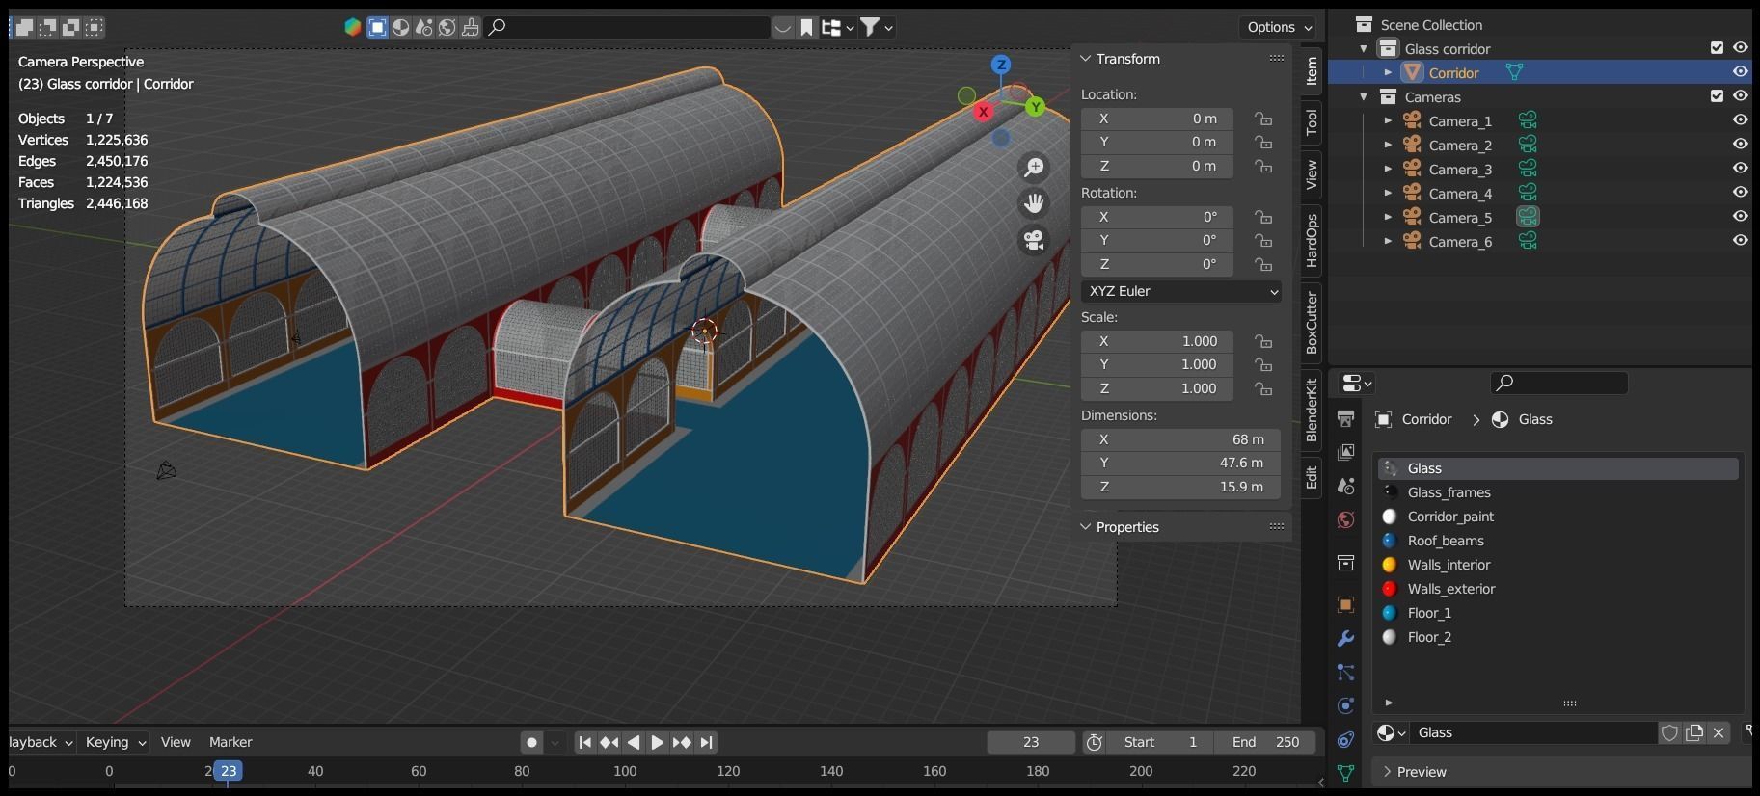Open the Modifiers wrench properties tab
This screenshot has width=1760, height=796.
tap(1345, 639)
